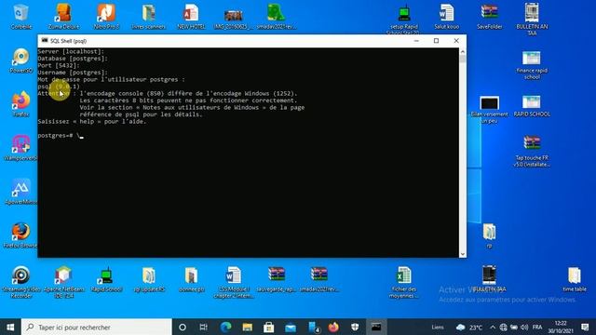The width and height of the screenshot is (596, 335).
Task: Minimize the SQL Shell window
Action: point(416,41)
